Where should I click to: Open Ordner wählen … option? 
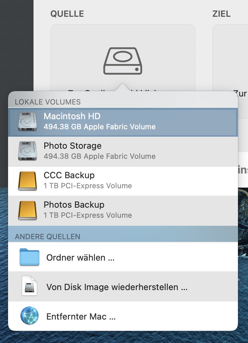coord(123,257)
